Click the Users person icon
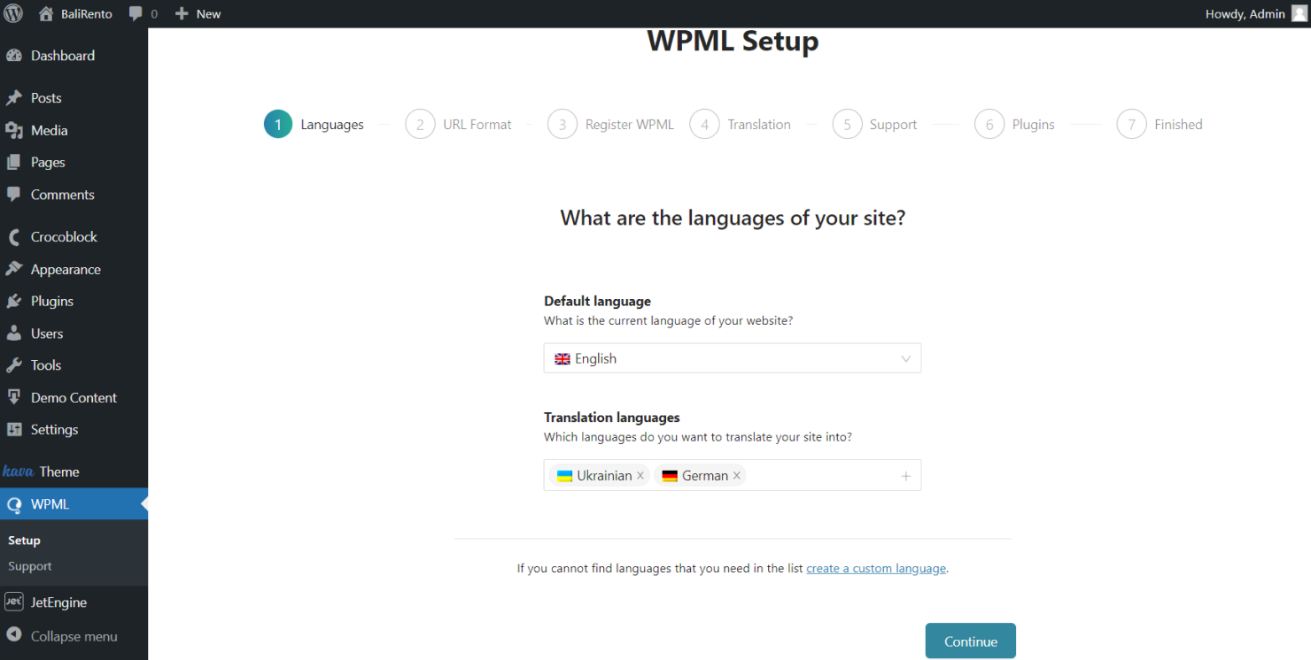The height and width of the screenshot is (660, 1311). [x=14, y=334]
